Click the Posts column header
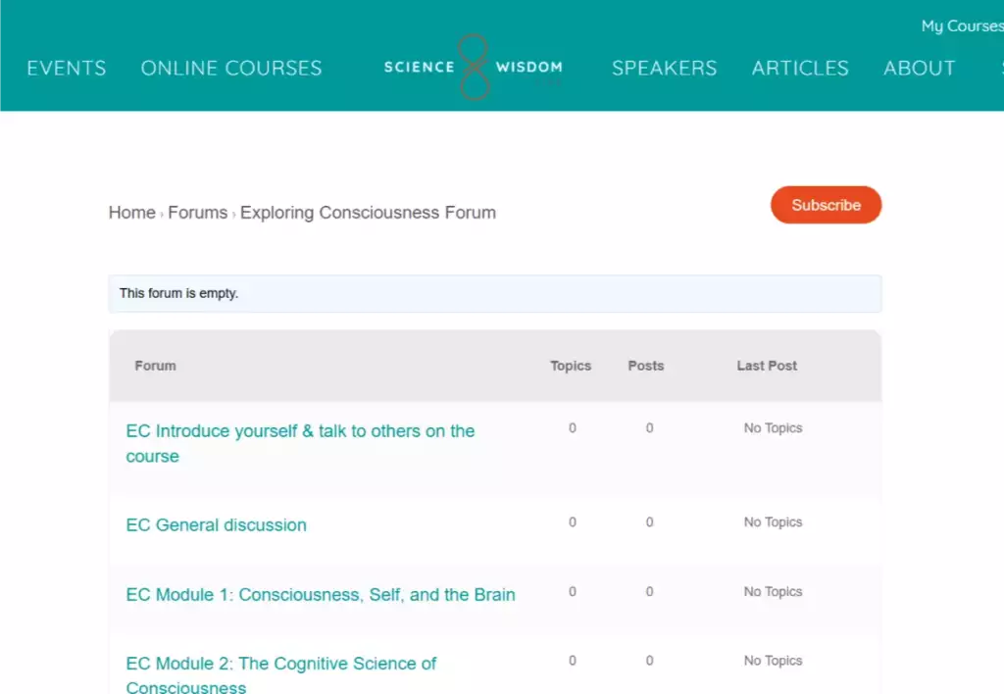Screen dimensions: 1004x694 point(645,366)
